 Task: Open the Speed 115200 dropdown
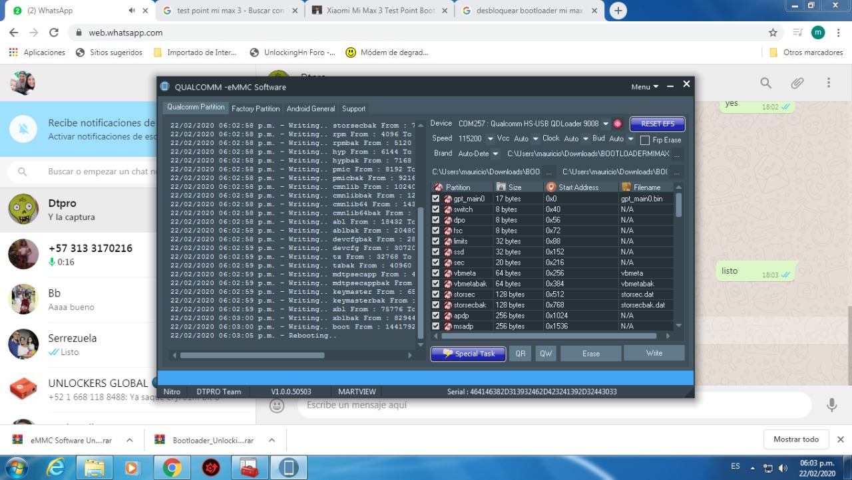click(x=490, y=139)
